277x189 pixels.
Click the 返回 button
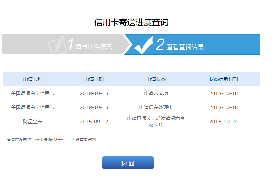coord(128,163)
